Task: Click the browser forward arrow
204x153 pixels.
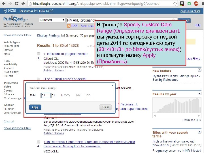Action: (10, 3)
